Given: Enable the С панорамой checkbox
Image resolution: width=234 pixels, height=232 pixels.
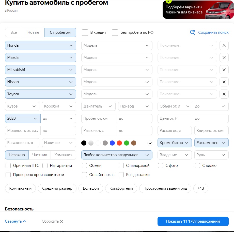Looking at the screenshot, I should click(121, 165).
